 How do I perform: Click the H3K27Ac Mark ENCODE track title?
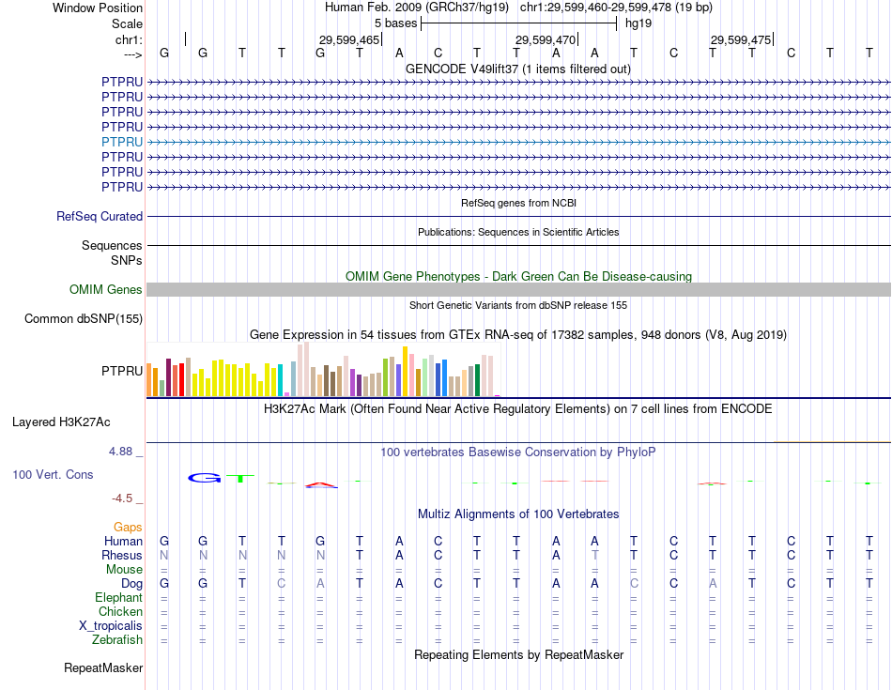coord(518,409)
